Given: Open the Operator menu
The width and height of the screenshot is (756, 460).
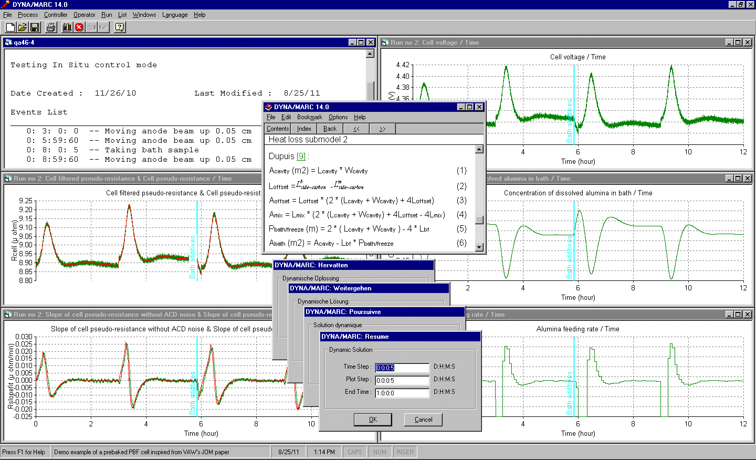Looking at the screenshot, I should point(85,15).
